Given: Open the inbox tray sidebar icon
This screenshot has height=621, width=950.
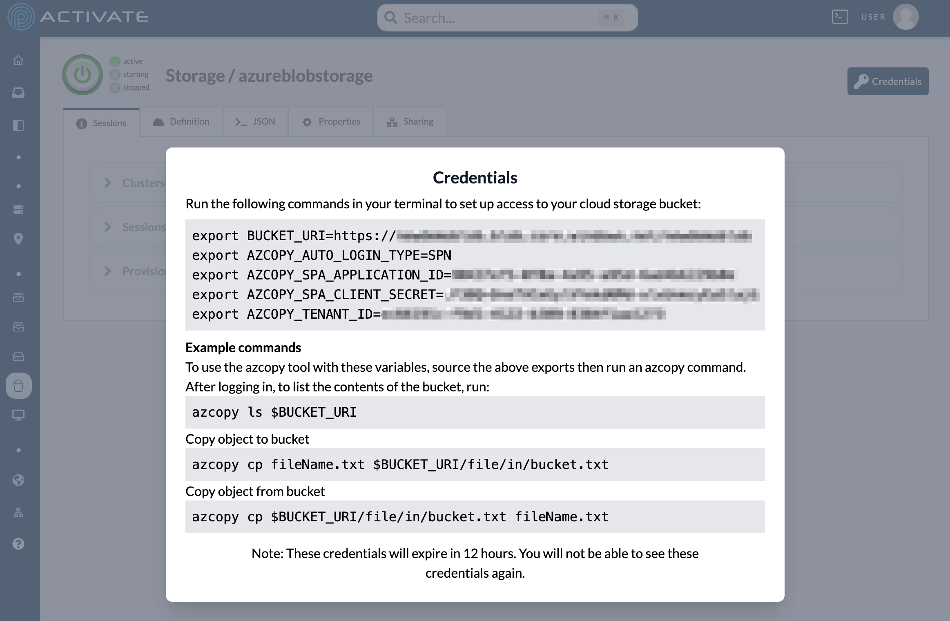Looking at the screenshot, I should pos(18,93).
